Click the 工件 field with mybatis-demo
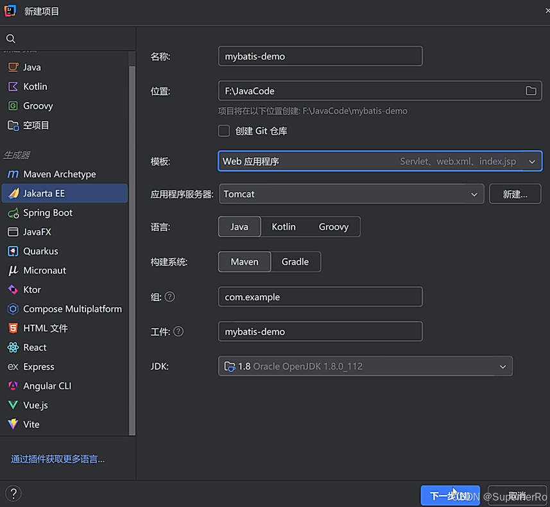This screenshot has width=550, height=507. (320, 332)
